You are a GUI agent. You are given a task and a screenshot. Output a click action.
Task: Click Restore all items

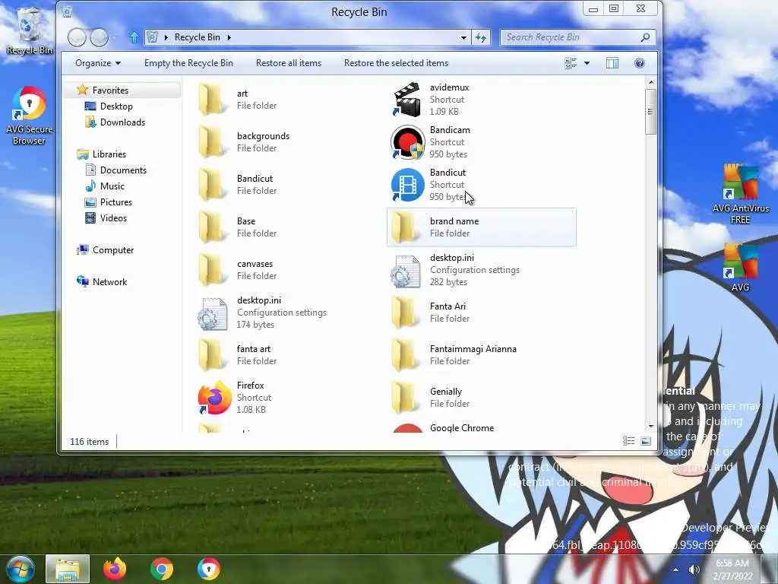(x=289, y=63)
